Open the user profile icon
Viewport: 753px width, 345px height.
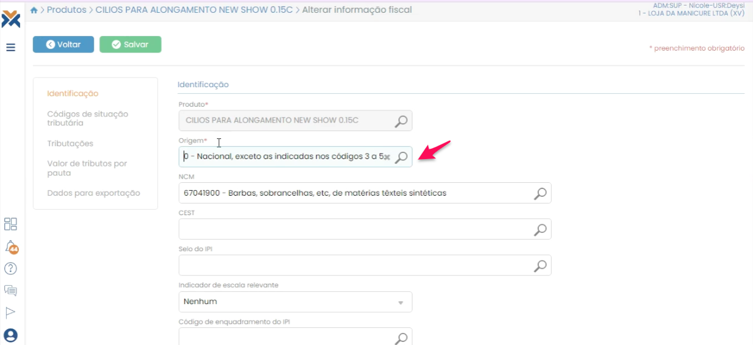[10, 335]
